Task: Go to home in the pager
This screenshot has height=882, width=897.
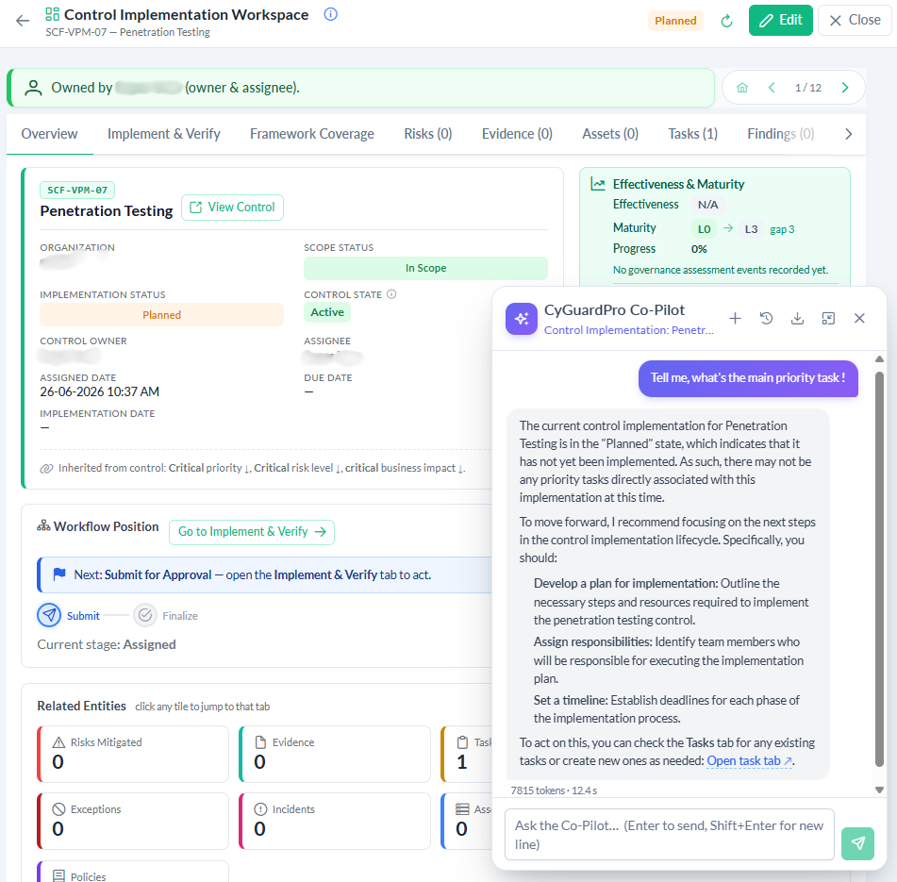Action: click(742, 88)
